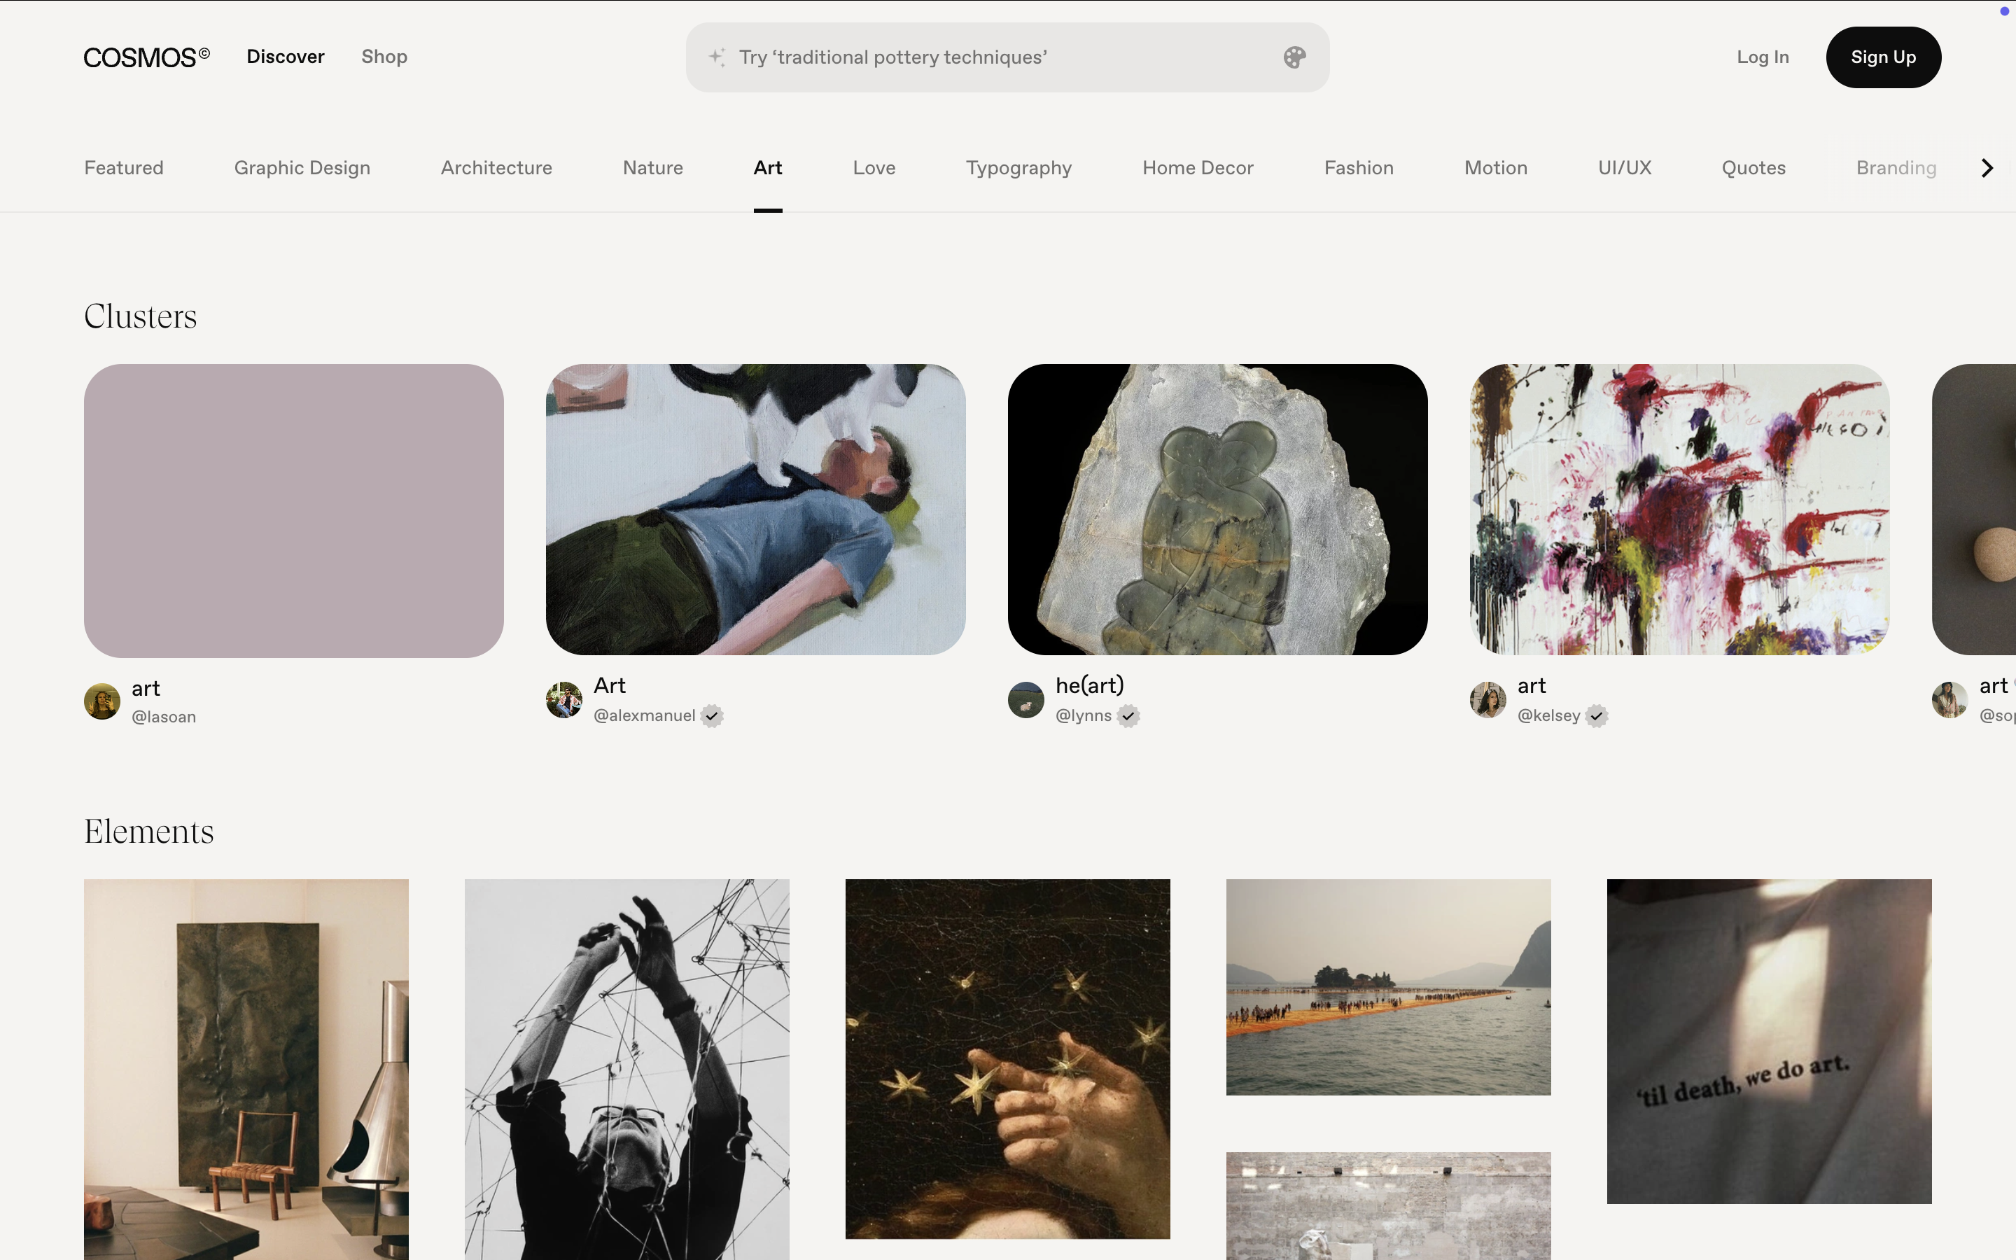Select the Graphic Design category tab

pos(302,167)
